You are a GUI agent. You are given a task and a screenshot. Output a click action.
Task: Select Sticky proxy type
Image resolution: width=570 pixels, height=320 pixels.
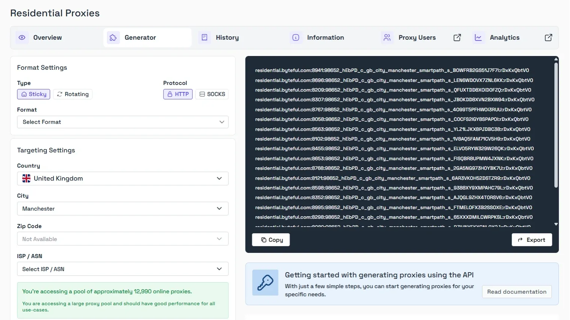click(33, 94)
